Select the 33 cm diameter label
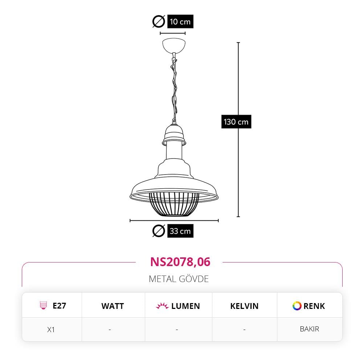363x363 pixels. click(x=180, y=231)
